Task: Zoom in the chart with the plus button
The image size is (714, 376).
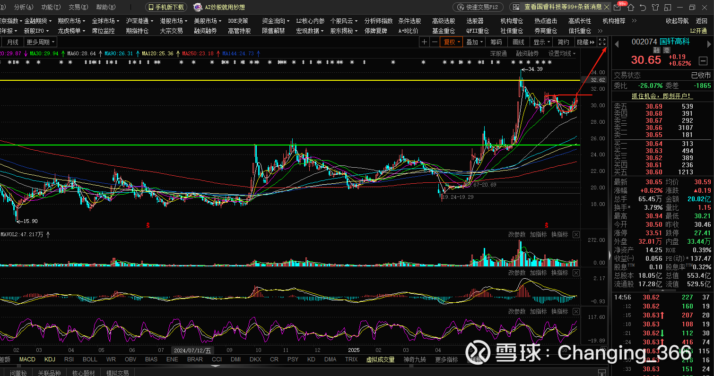Action: click(x=424, y=42)
